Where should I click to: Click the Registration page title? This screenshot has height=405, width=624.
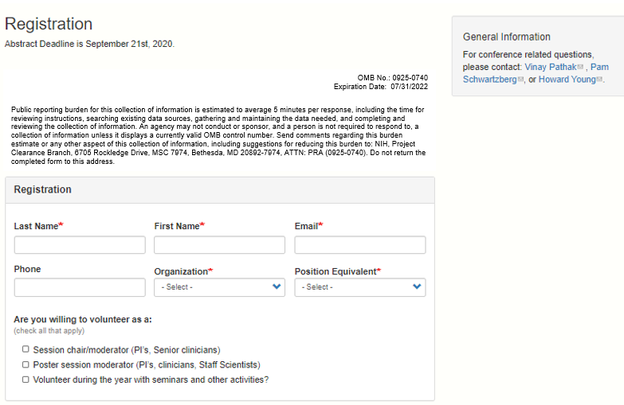49,25
